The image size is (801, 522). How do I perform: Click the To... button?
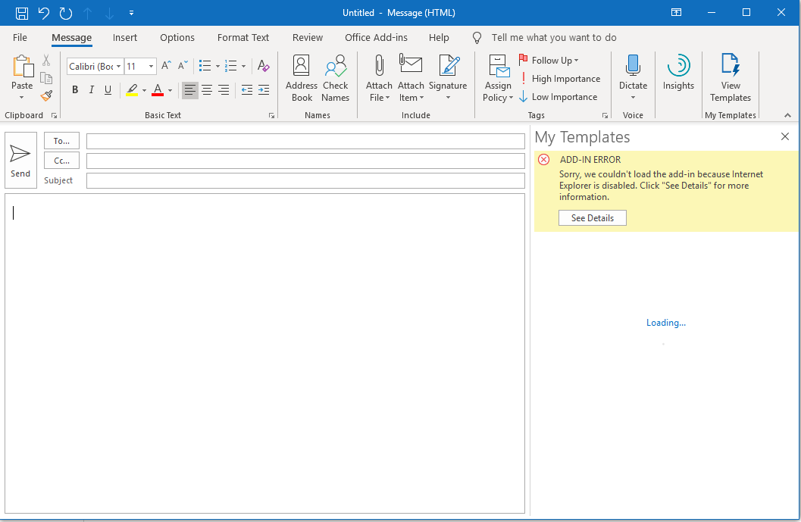62,141
